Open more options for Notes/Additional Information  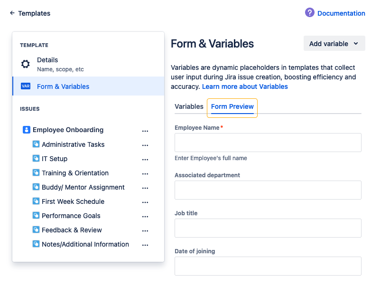click(x=145, y=245)
